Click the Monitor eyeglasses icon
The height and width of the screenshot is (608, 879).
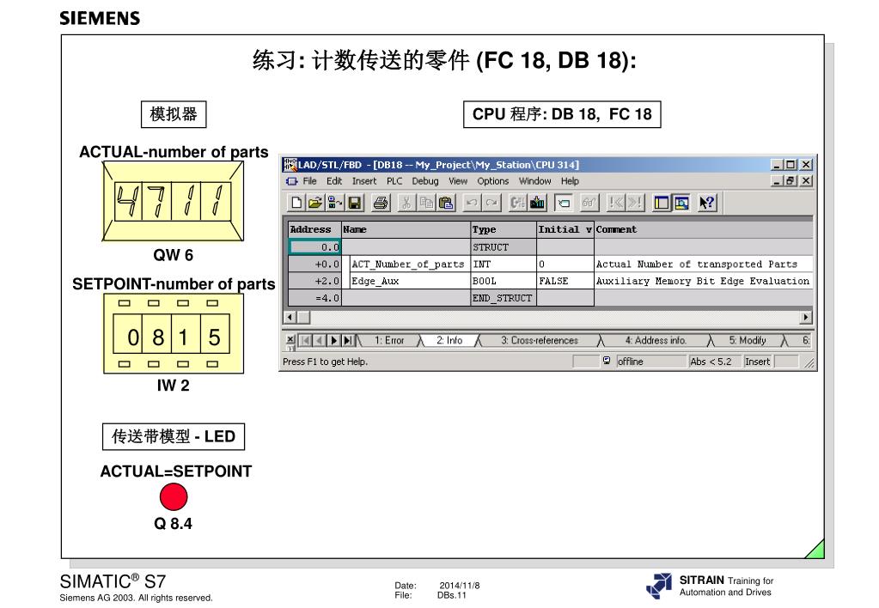coord(589,203)
